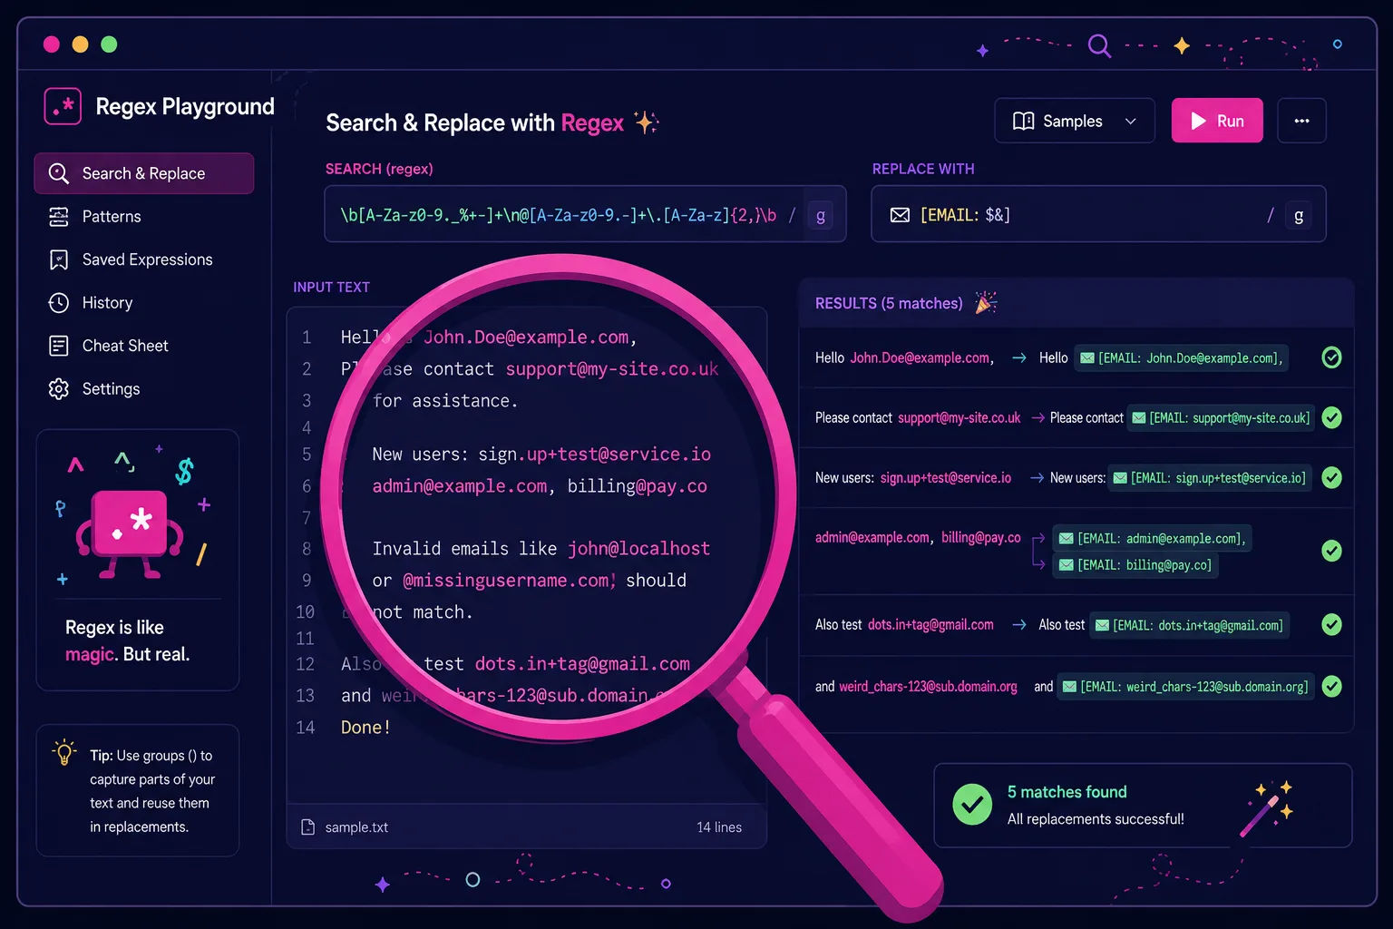1393x929 pixels.
Task: Go to Saved Expressions
Action: [147, 259]
